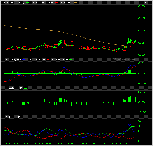The height and width of the screenshot is (146, 153).
Task: Click the BigCharts.com watermark
Action: (124, 59)
